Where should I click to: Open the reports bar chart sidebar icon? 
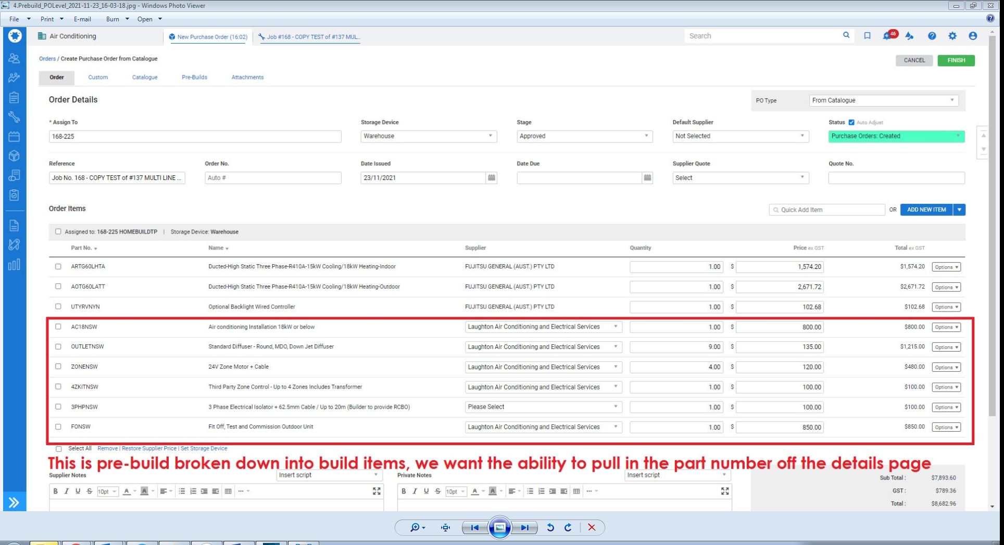[x=14, y=264]
